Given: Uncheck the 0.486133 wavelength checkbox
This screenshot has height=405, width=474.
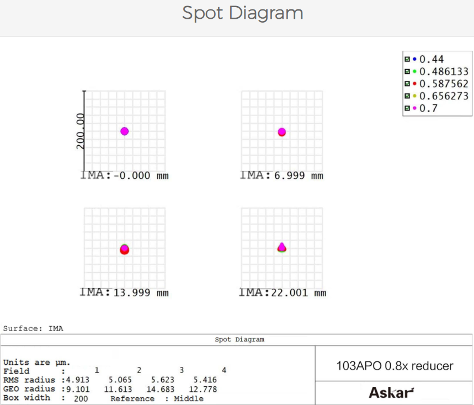Looking at the screenshot, I should (407, 71).
